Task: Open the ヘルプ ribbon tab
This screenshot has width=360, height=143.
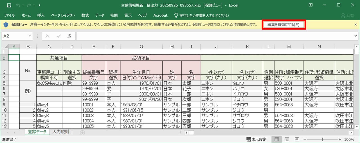Action: [143, 15]
